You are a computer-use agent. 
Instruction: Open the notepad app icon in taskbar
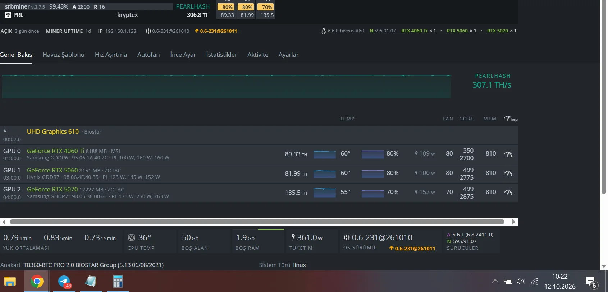[91, 281]
